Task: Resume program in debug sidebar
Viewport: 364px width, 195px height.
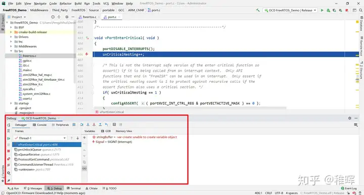Action: coord(9,138)
